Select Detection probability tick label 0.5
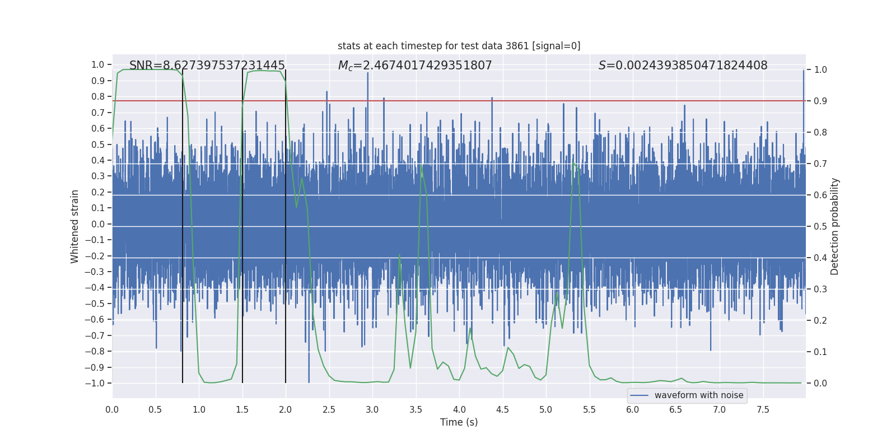 [x=820, y=227]
